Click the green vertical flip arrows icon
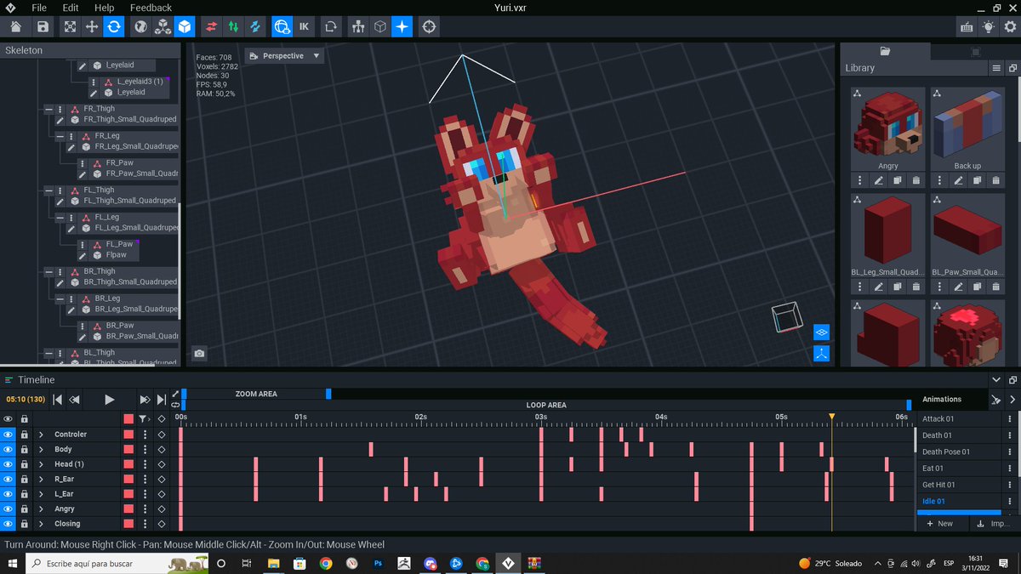This screenshot has width=1021, height=574. [x=233, y=26]
